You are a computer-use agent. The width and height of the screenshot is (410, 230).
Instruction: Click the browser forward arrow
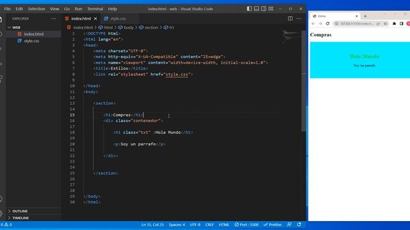point(320,24)
